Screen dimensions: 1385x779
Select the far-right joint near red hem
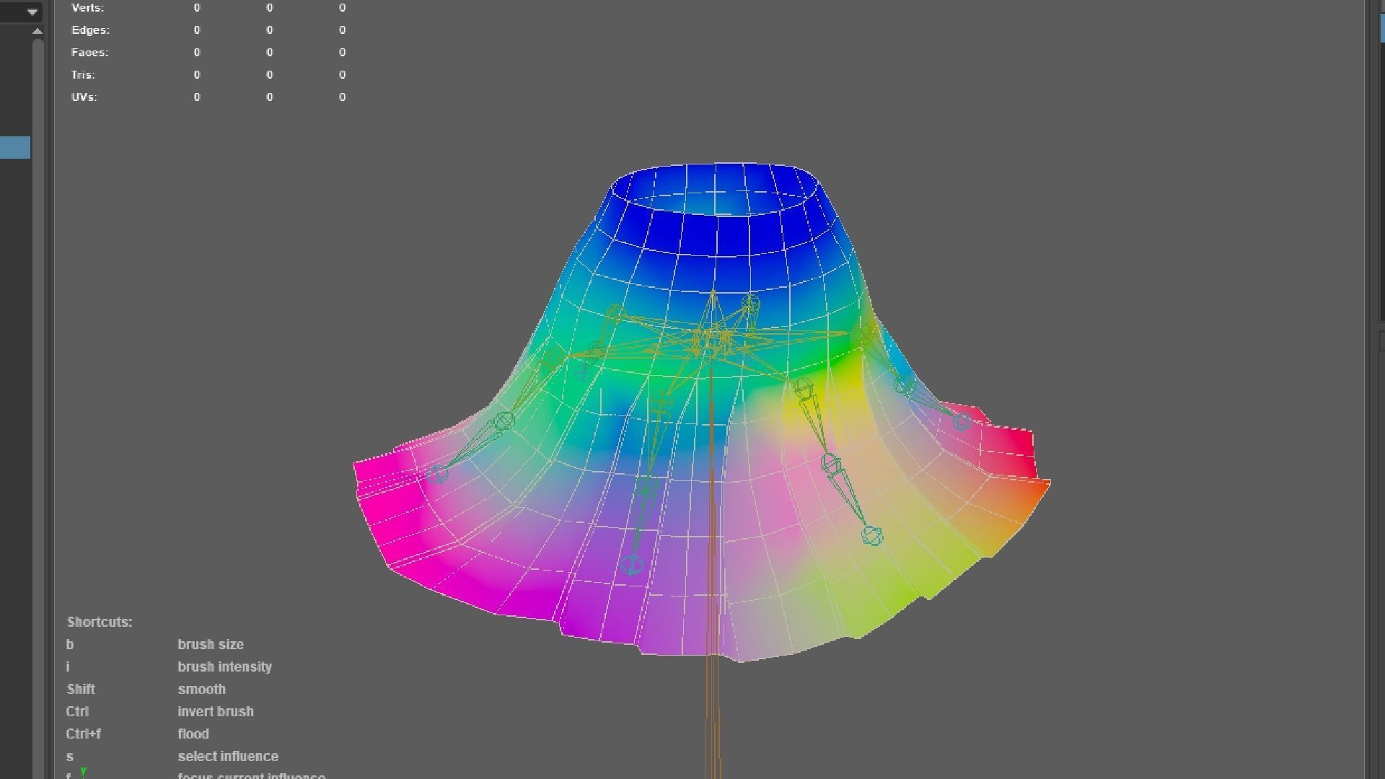[962, 422]
